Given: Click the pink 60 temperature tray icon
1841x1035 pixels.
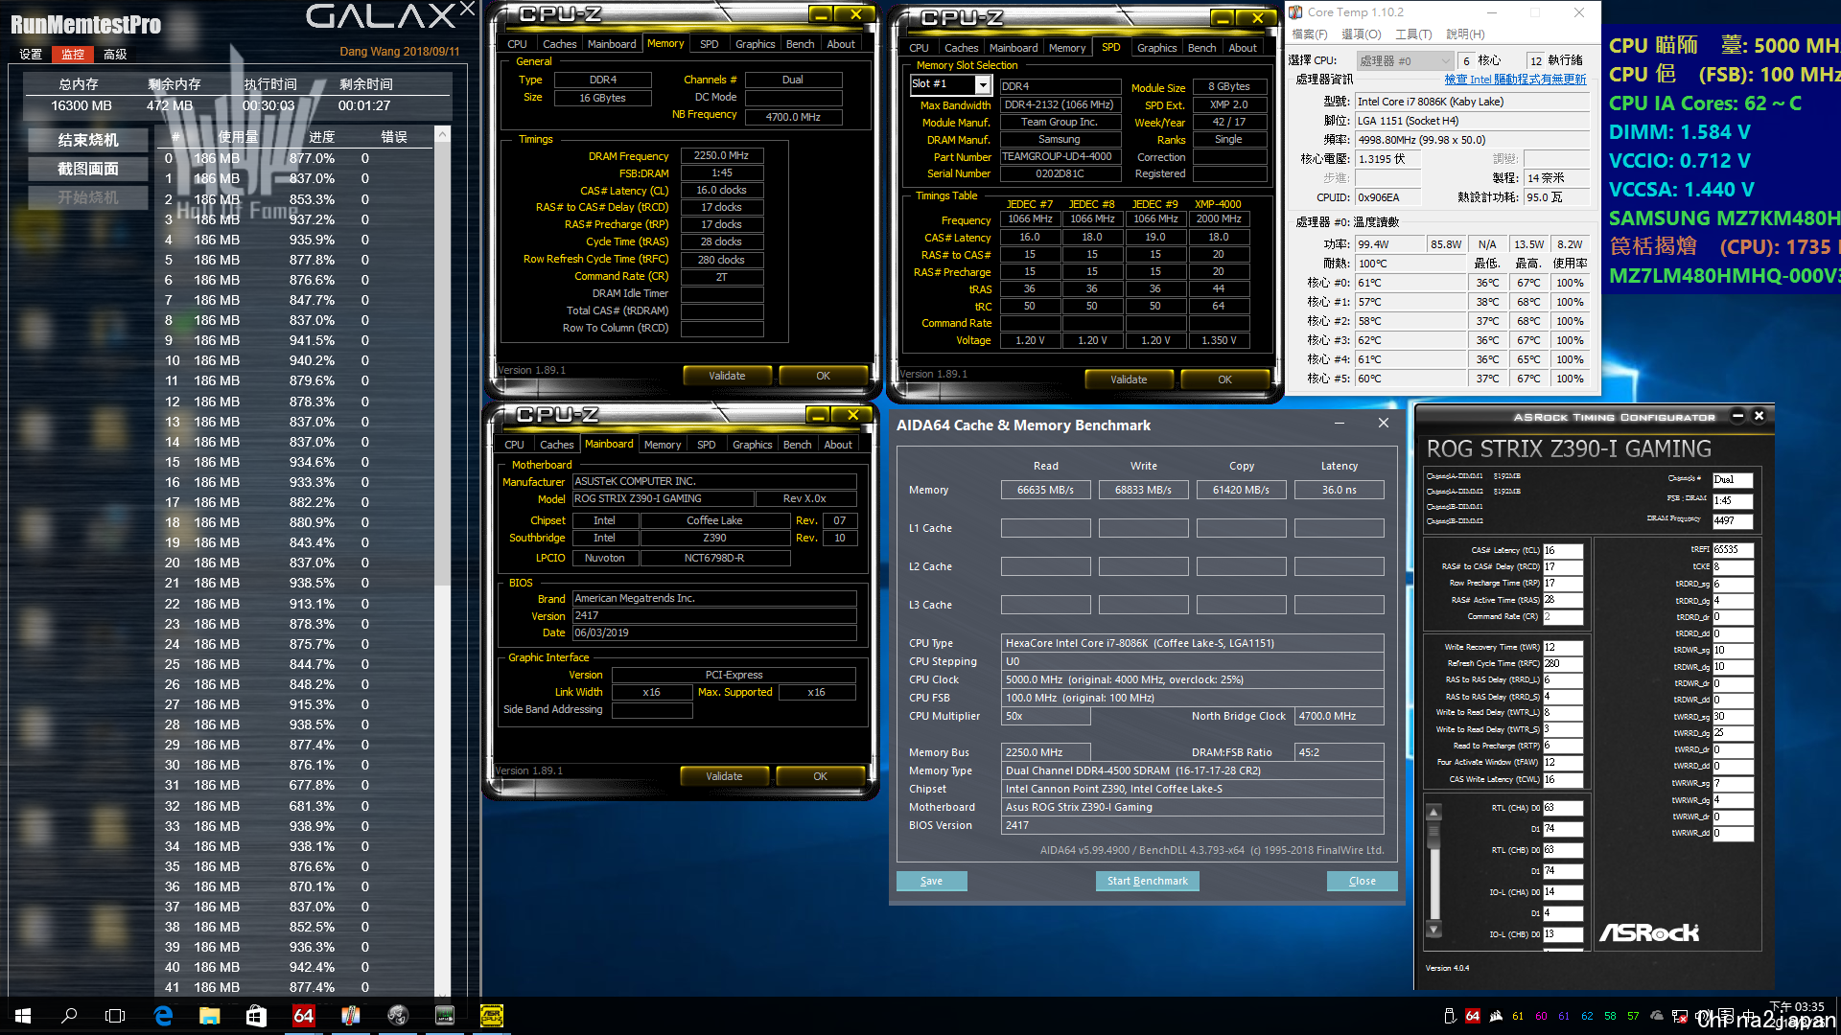Looking at the screenshot, I should tap(1541, 1016).
